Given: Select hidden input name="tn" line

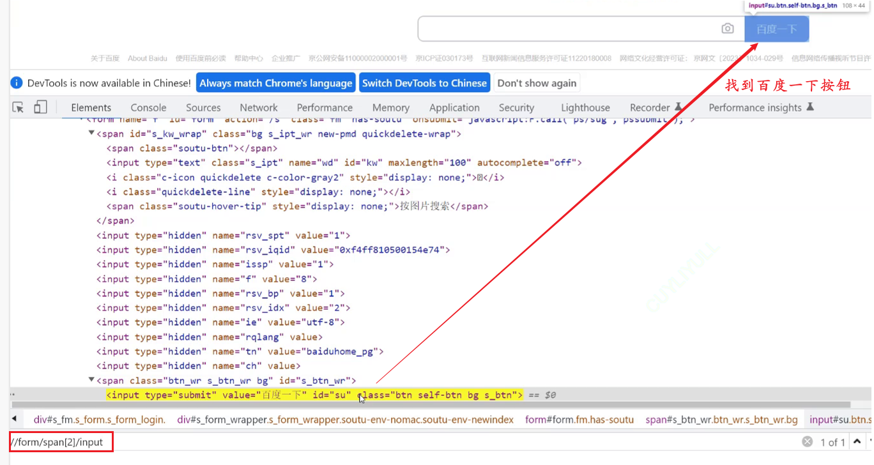Looking at the screenshot, I should tap(240, 351).
